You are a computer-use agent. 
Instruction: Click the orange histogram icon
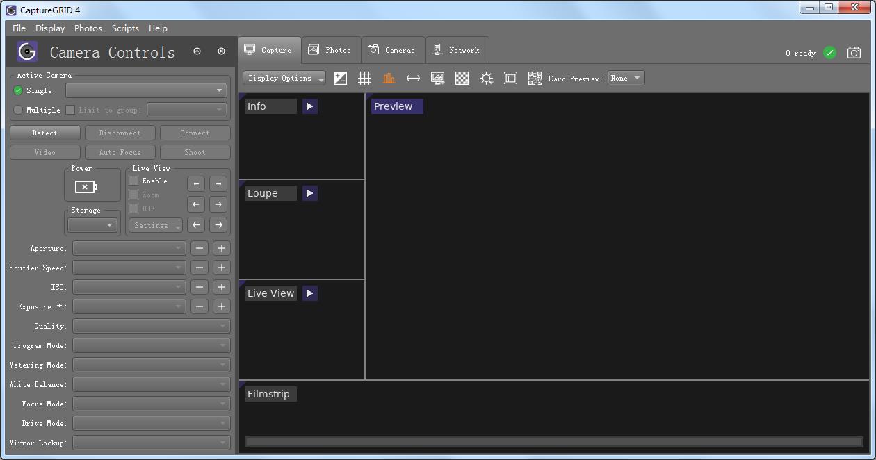click(x=389, y=79)
